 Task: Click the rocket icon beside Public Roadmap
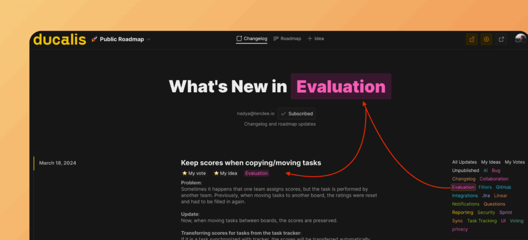[x=94, y=39]
